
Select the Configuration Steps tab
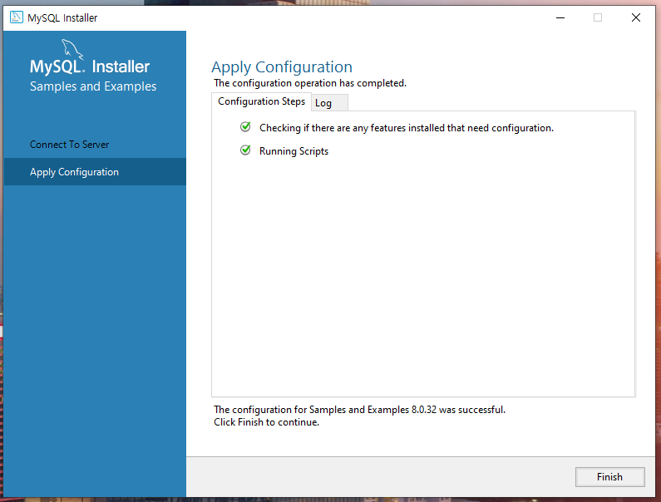pyautogui.click(x=261, y=101)
